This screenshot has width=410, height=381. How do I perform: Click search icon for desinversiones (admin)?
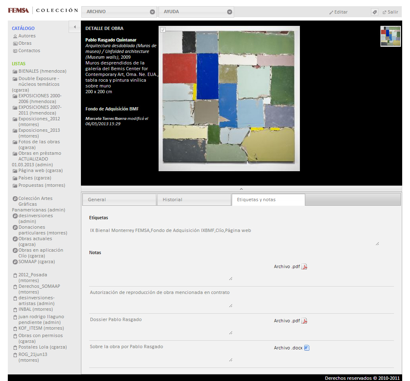point(15,216)
